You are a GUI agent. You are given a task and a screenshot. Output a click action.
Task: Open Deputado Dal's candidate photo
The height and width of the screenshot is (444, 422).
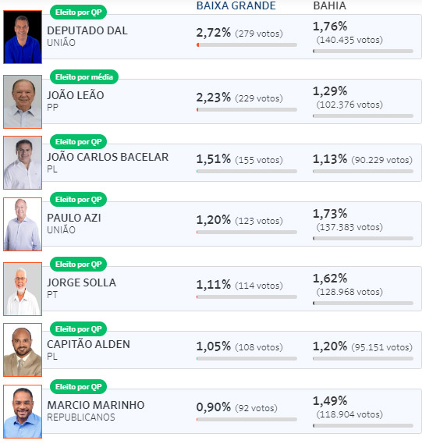(23, 37)
